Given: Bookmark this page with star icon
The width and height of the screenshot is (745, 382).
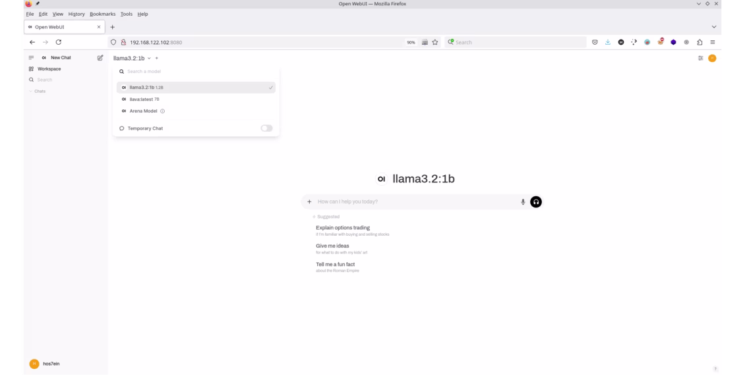Looking at the screenshot, I should (435, 42).
